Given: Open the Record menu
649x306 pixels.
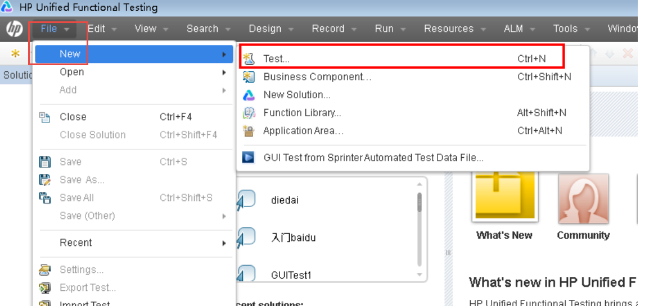Looking at the screenshot, I should point(333,29).
